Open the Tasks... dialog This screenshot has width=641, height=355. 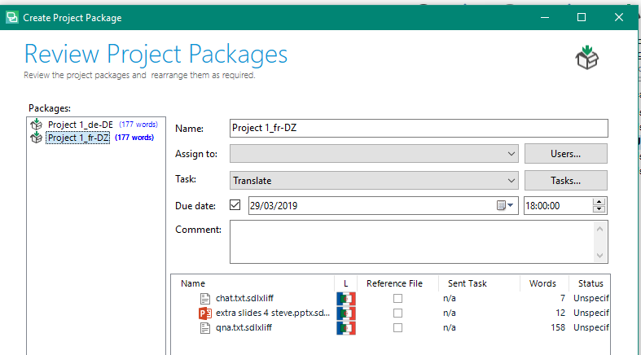[566, 181]
